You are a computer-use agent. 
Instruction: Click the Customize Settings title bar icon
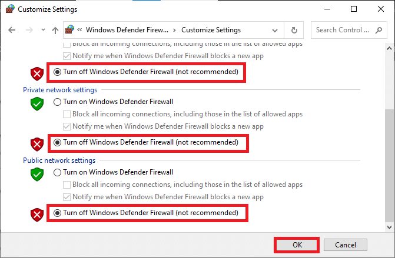click(10, 9)
